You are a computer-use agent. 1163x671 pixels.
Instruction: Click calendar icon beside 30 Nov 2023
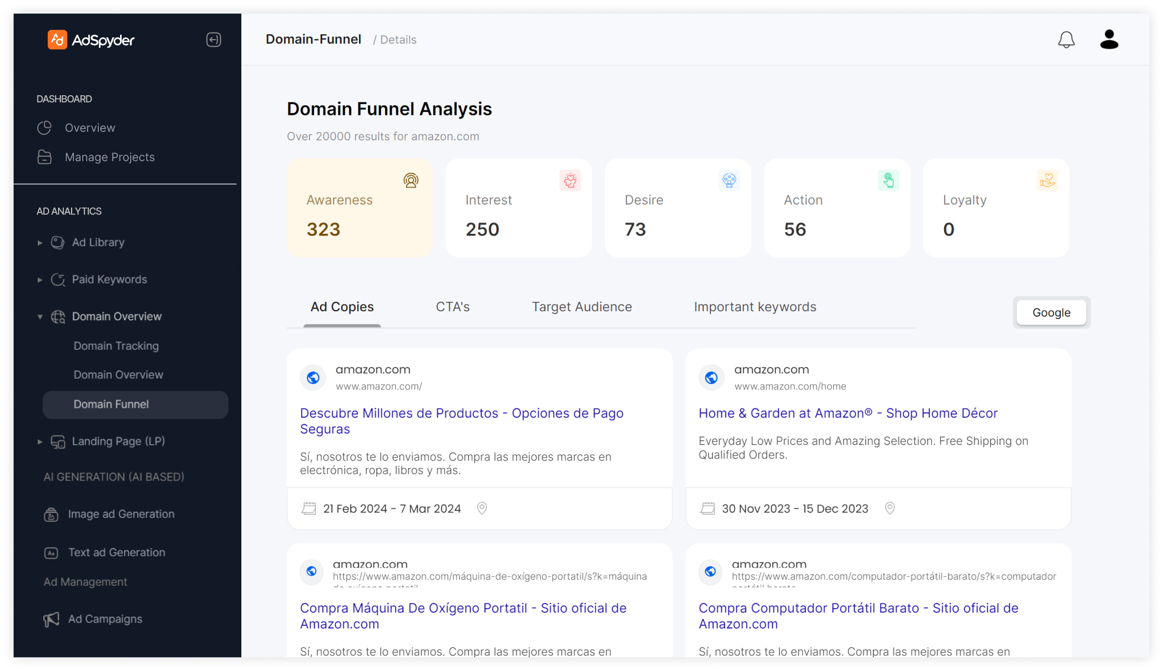click(708, 508)
